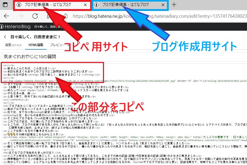Click the line starting そして再出発を機に心機一転
Viewport: 247px width, 165px height.
pyautogui.click(x=96, y=143)
